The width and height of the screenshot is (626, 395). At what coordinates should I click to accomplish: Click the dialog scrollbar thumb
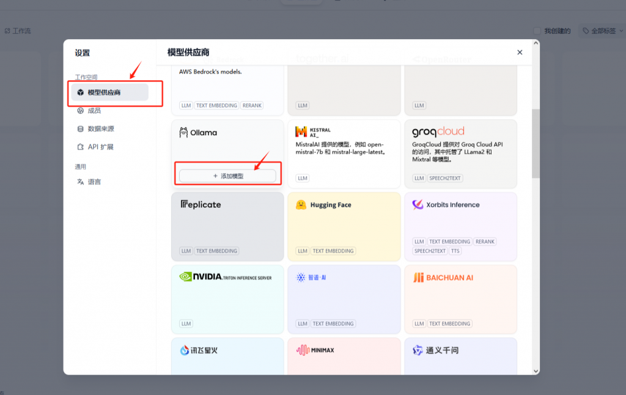point(536,143)
